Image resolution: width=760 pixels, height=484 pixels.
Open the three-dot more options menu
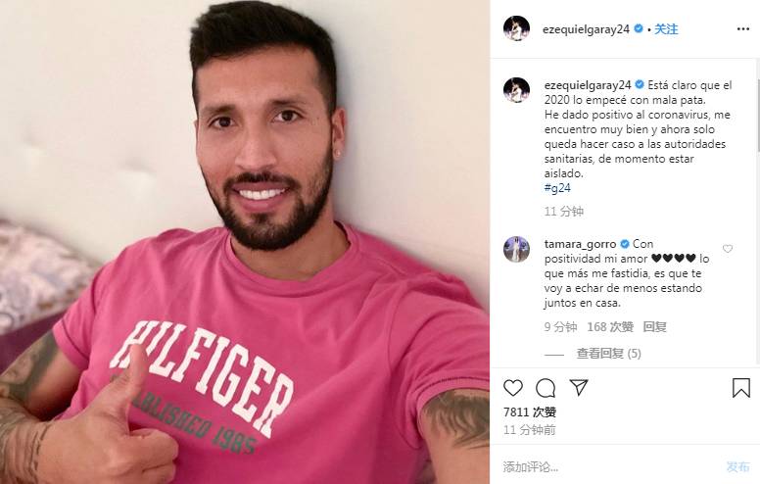(743, 29)
